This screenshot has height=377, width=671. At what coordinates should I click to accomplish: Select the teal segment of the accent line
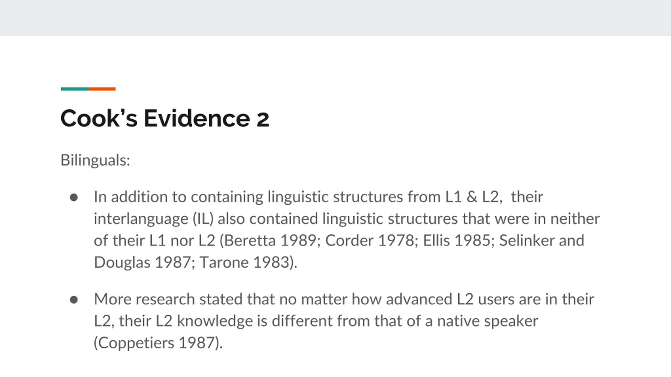pos(75,89)
